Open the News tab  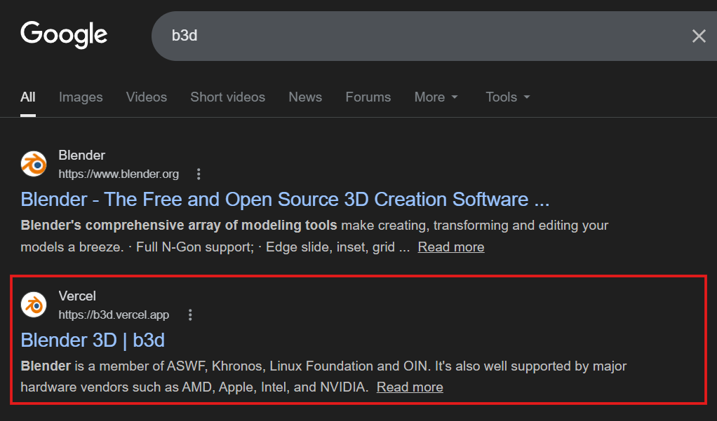tap(305, 97)
